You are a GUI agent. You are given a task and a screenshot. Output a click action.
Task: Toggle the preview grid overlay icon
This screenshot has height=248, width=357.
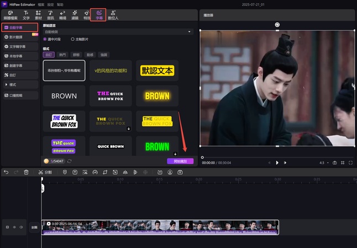coord(343,163)
